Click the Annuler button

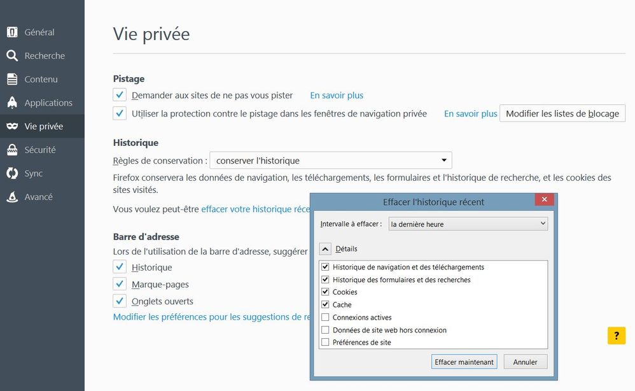click(x=525, y=362)
